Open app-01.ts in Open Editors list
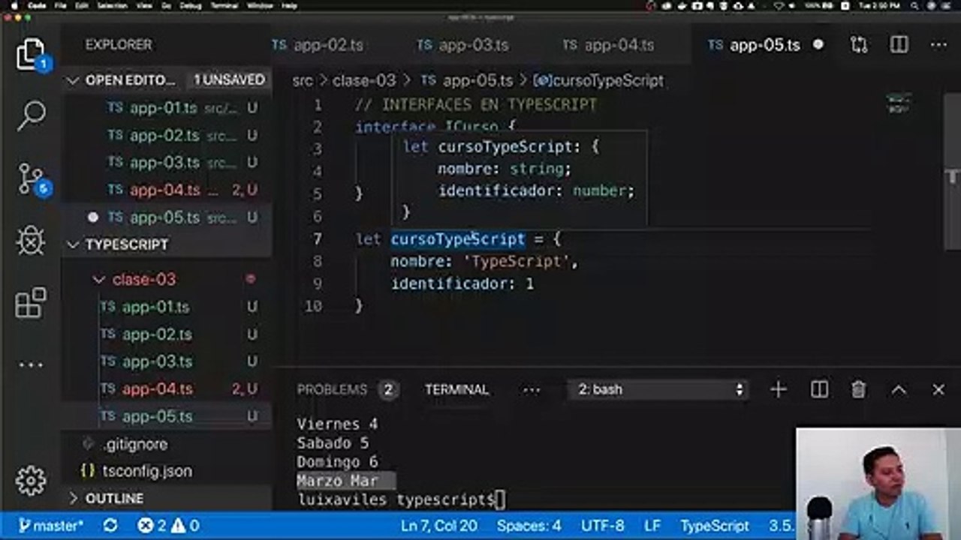961x540 pixels. 167,108
